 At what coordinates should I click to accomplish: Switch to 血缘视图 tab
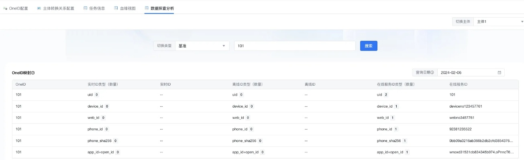(x=124, y=8)
